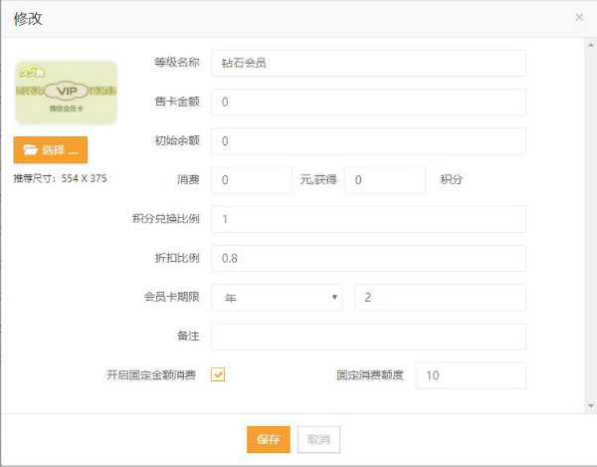Open the 会员卡期限 unit dropdown showing 年
597x467 pixels.
(x=276, y=298)
